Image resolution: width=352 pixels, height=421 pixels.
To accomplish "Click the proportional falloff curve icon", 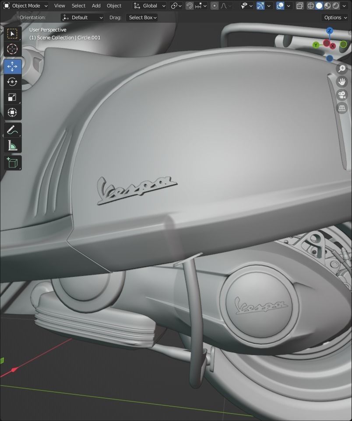I will [x=223, y=6].
